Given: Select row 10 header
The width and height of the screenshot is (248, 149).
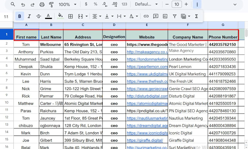Looking at the screenshot, I should tap(7, 102).
